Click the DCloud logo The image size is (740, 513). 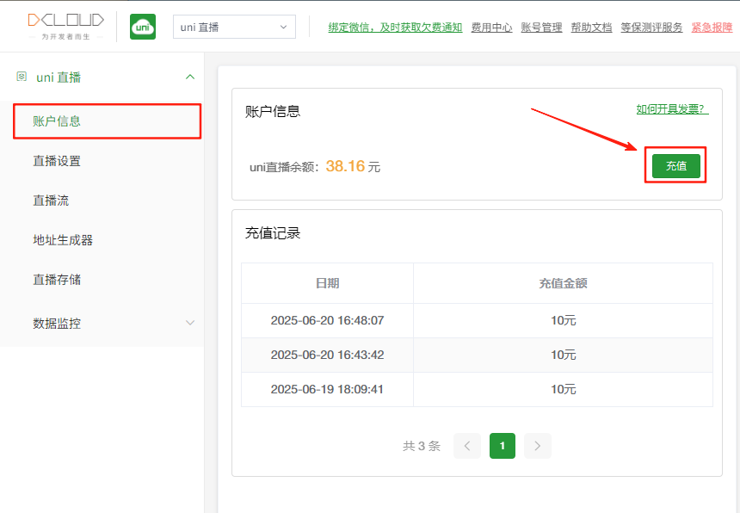[x=65, y=26]
